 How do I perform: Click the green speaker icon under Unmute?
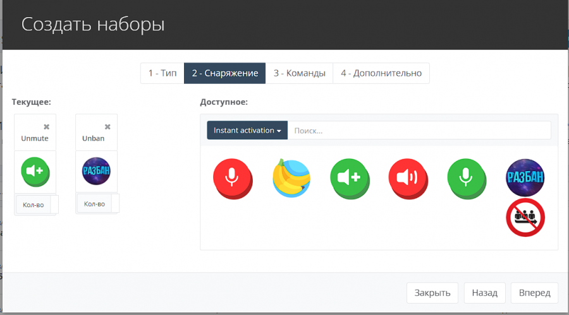click(x=35, y=171)
